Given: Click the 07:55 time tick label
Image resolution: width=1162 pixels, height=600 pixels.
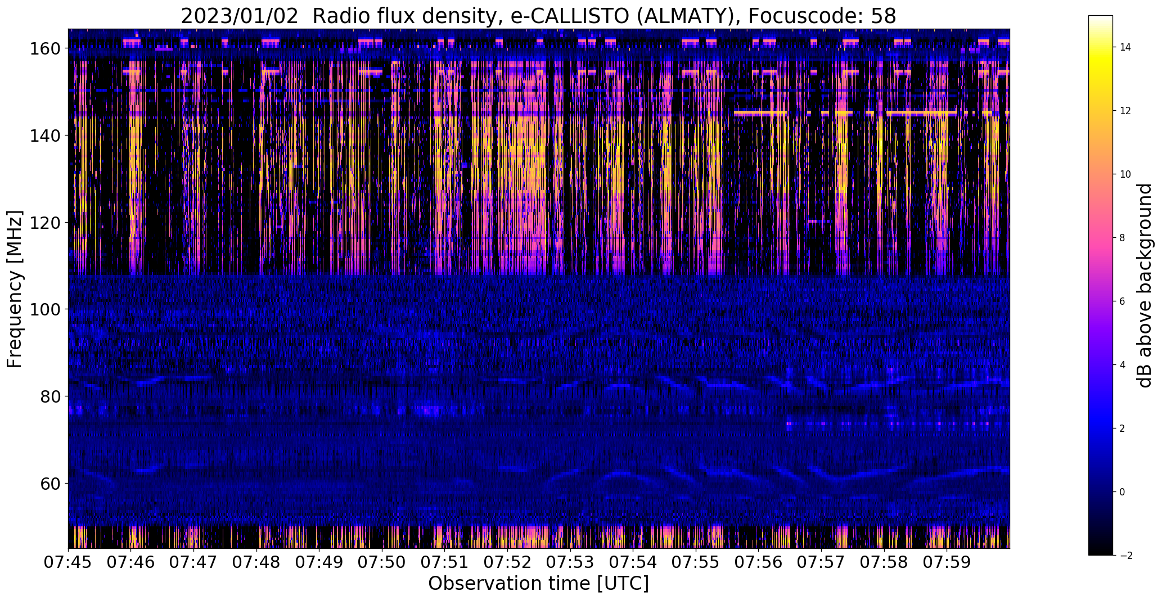Looking at the screenshot, I should [x=696, y=562].
